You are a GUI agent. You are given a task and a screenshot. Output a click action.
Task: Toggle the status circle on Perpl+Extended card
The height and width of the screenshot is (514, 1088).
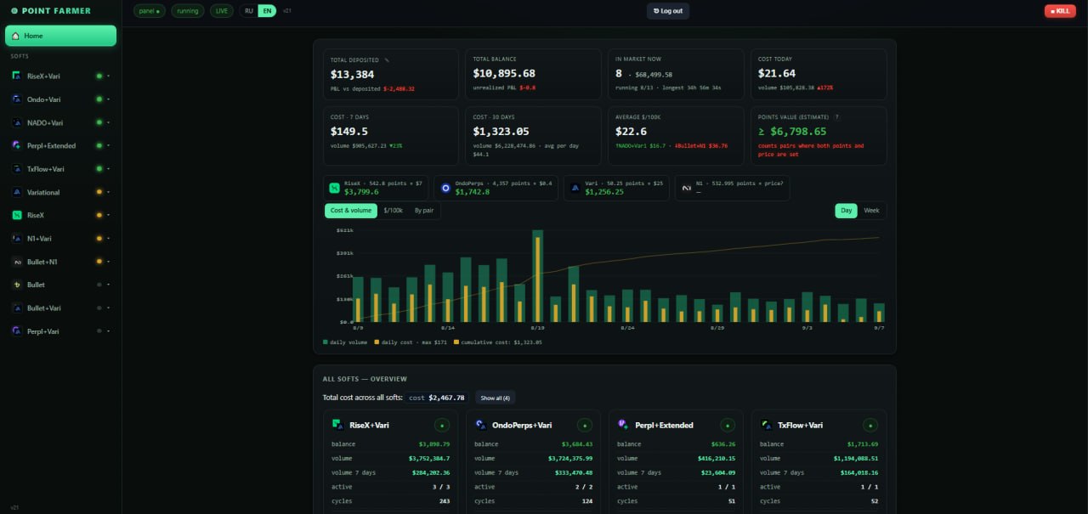[728, 425]
